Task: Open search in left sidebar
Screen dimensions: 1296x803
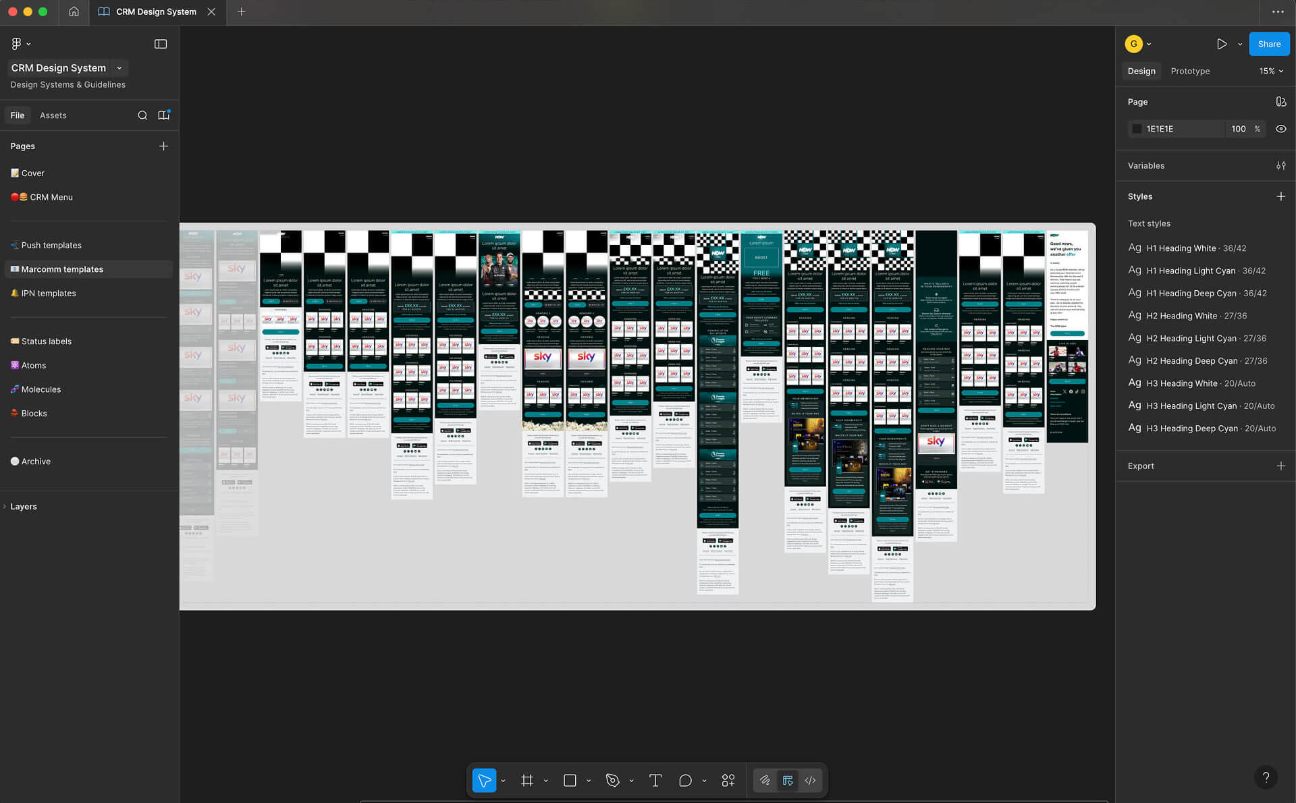Action: (142, 115)
